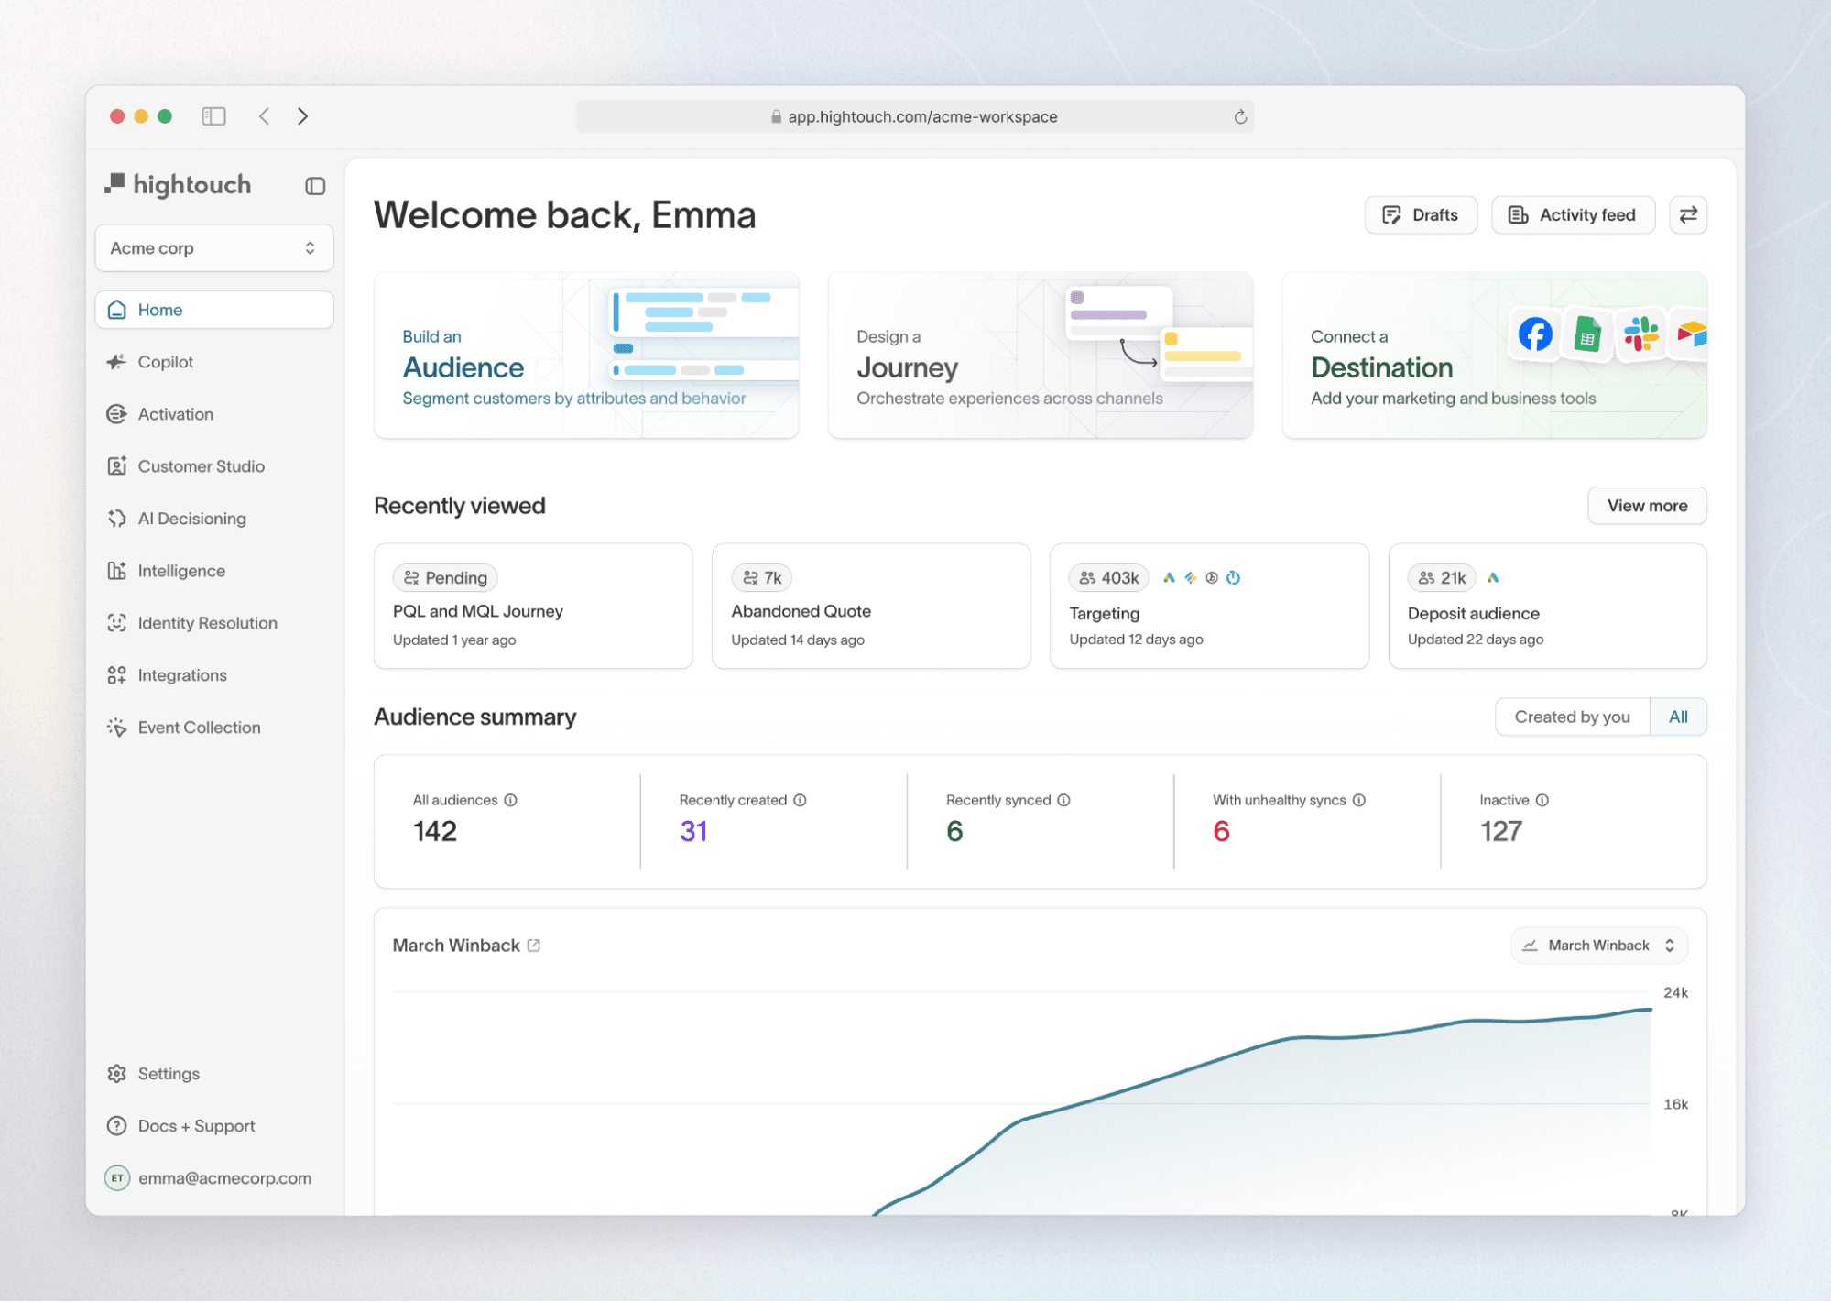Click the View more button
This screenshot has height=1302, width=1831.
(1646, 506)
